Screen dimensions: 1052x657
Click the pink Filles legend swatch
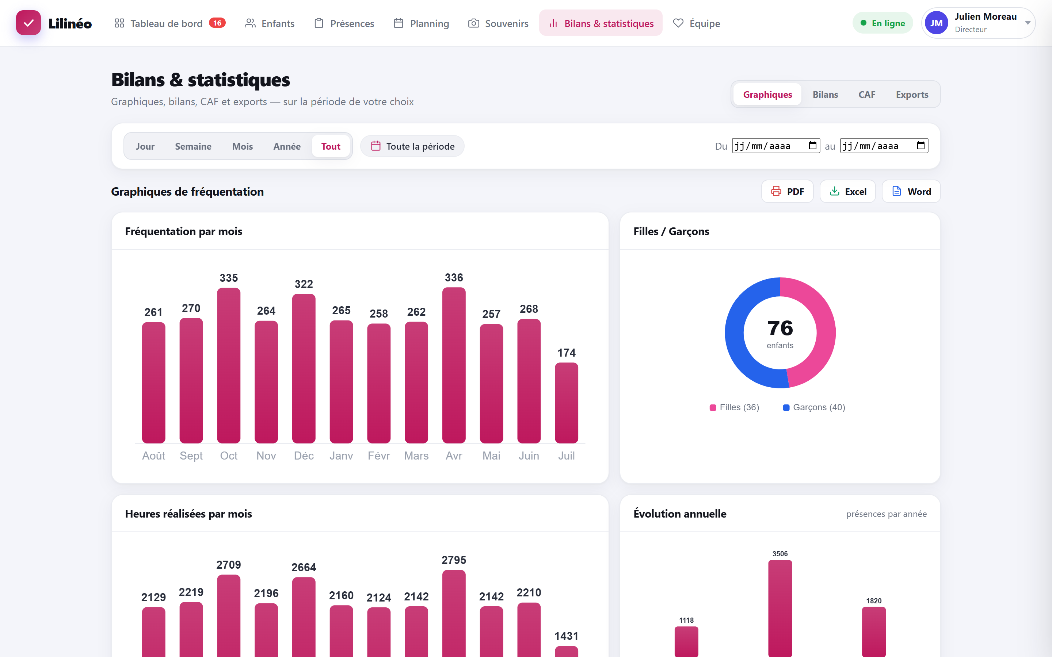click(x=713, y=408)
